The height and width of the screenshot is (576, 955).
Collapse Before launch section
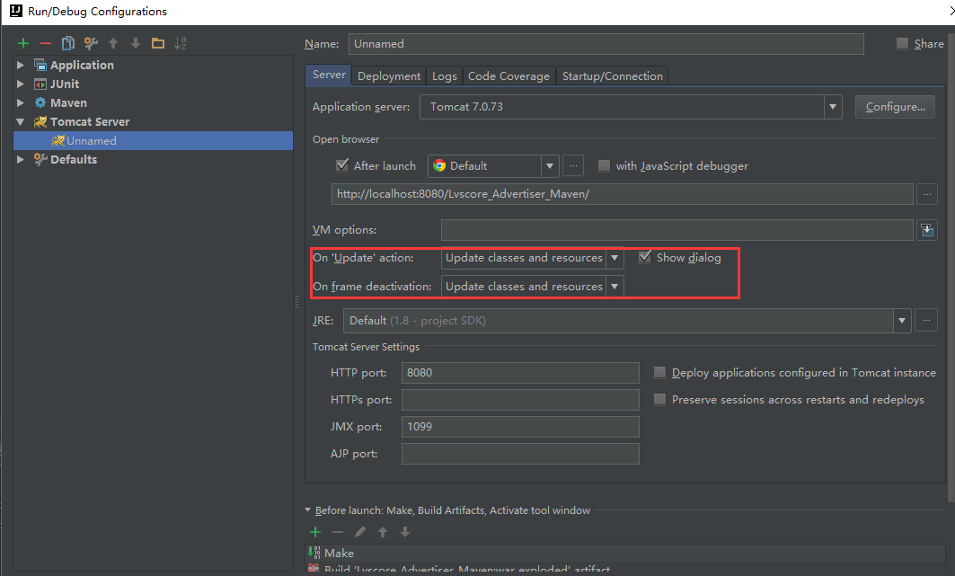pyautogui.click(x=307, y=510)
